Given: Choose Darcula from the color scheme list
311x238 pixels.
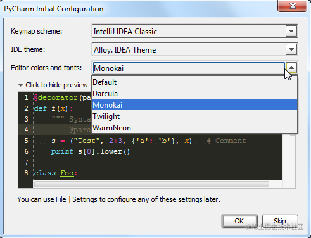Looking at the screenshot, I should [194, 94].
